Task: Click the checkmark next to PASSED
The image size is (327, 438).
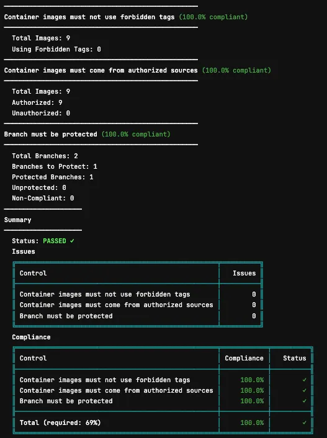Action: tap(72, 241)
